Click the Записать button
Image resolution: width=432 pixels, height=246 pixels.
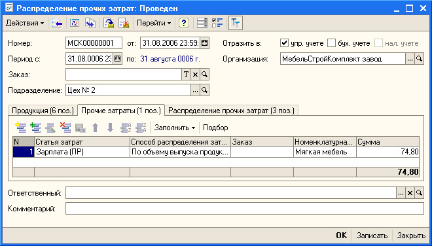pos(372,236)
